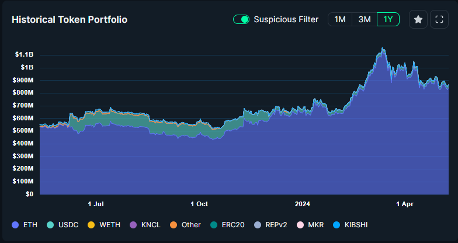Viewport: 458px width, 243px height.
Task: Click the Historical Token Portfolio title
Action: click(70, 19)
